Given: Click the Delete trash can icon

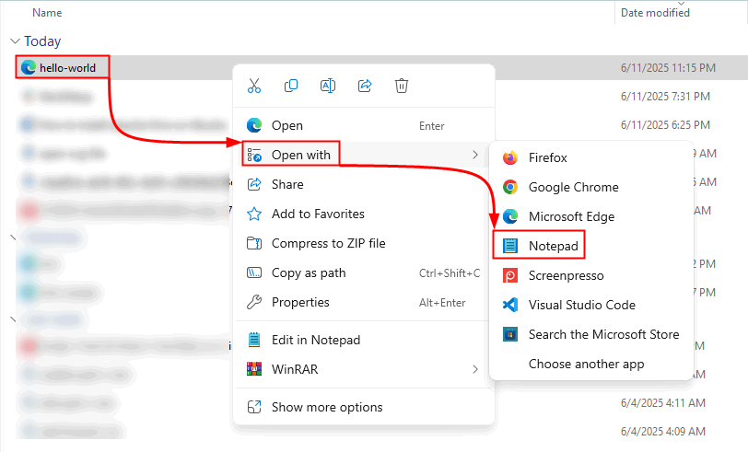Looking at the screenshot, I should [x=402, y=86].
